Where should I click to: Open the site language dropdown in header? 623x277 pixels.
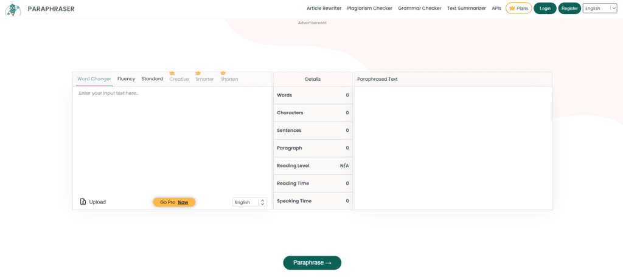[599, 9]
